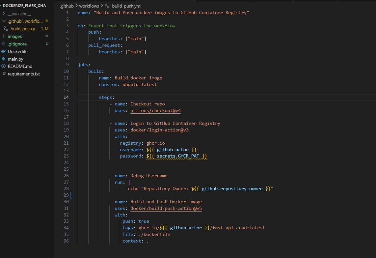
Task: Click the Docker whale icon beside Dockerfile
Action: click(x=3, y=51)
